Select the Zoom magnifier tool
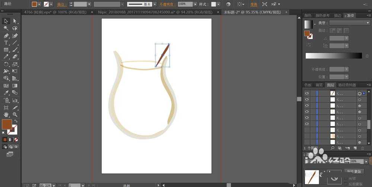 15,115
